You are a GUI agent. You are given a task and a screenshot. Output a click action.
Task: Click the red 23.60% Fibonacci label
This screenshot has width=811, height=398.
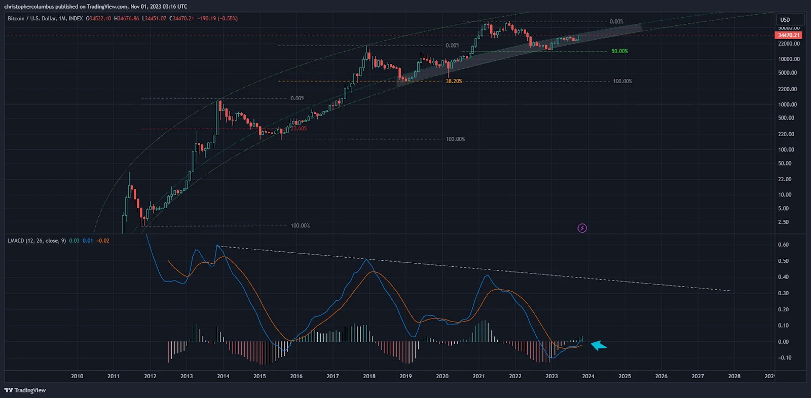[x=299, y=129]
